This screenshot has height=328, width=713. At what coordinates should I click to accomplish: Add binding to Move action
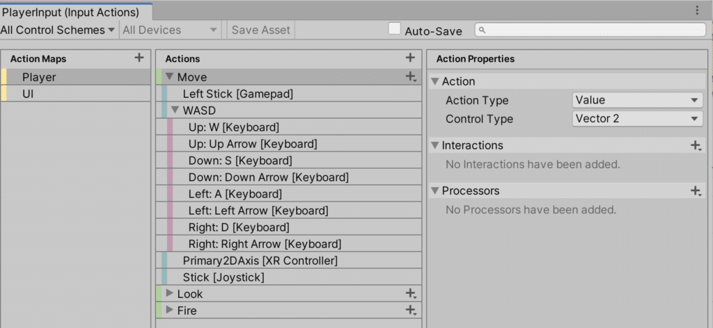coord(411,77)
